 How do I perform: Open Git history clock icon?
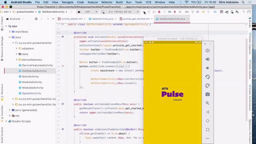(203, 12)
